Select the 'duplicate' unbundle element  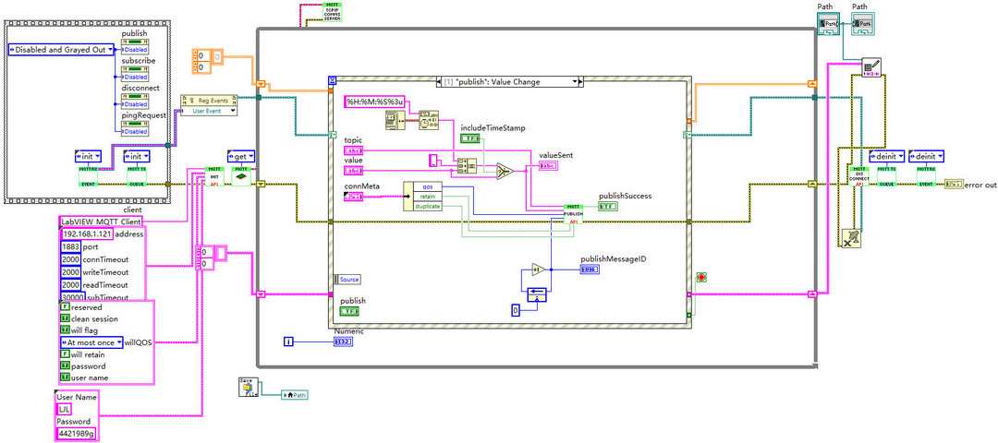[x=428, y=206]
